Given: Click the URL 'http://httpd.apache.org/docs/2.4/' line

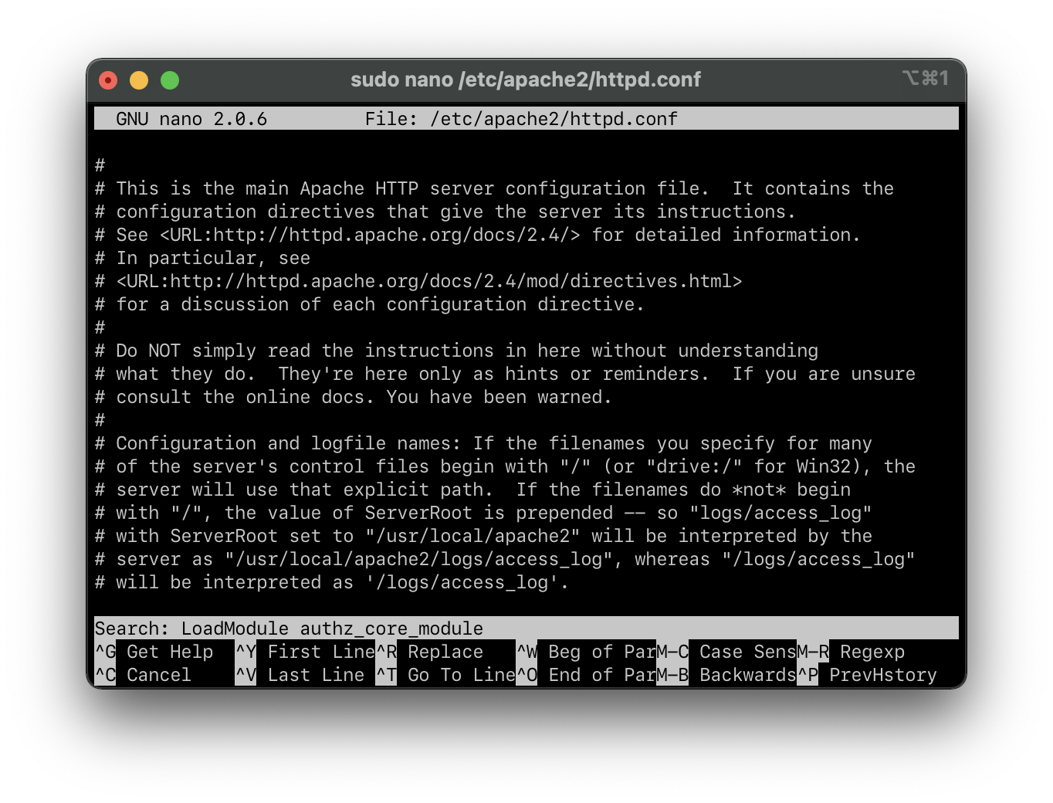Looking at the screenshot, I should [x=477, y=235].
